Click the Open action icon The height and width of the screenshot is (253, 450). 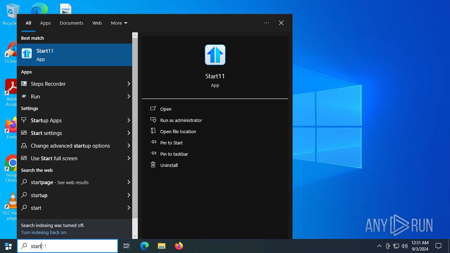coord(153,109)
